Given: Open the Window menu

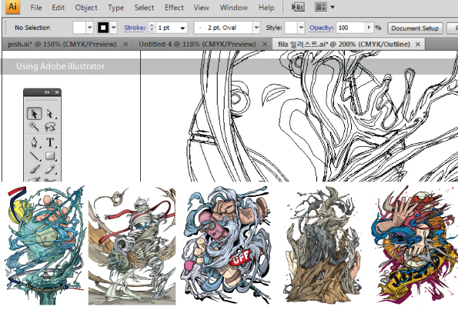Looking at the screenshot, I should pos(234,7).
